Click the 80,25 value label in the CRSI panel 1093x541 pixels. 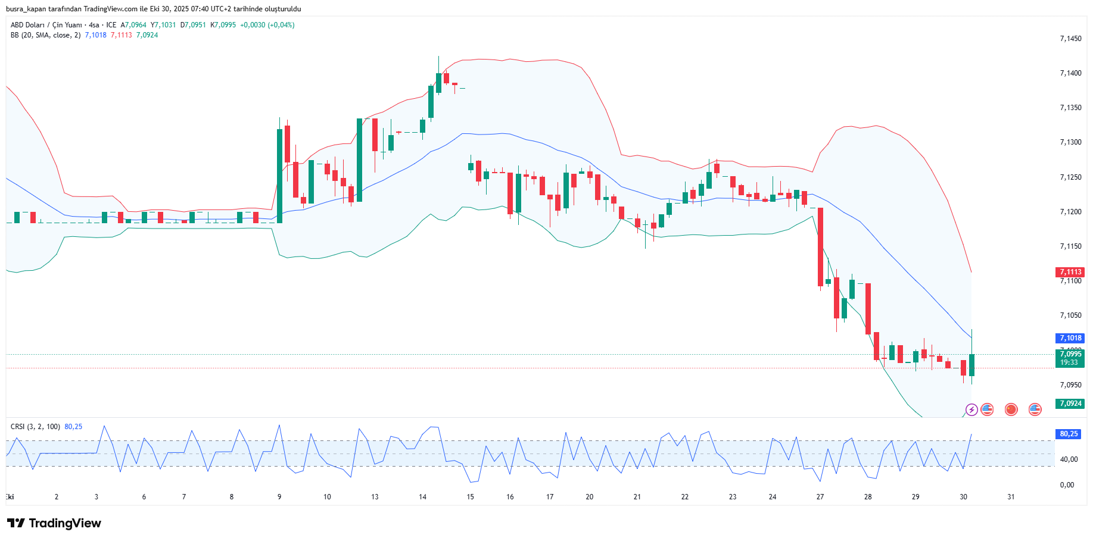coord(1067,434)
